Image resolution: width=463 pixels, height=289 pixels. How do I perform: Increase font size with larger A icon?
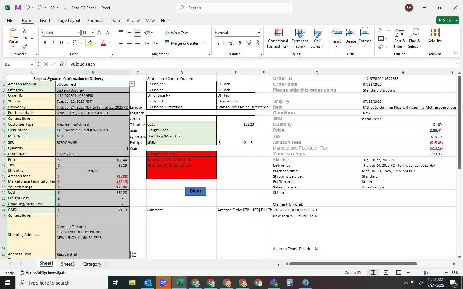tap(100, 33)
